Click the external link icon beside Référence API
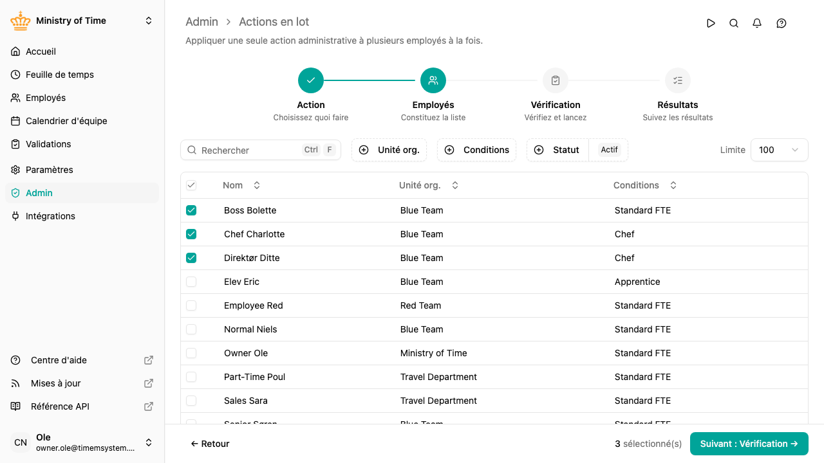The image size is (824, 463). tap(149, 406)
